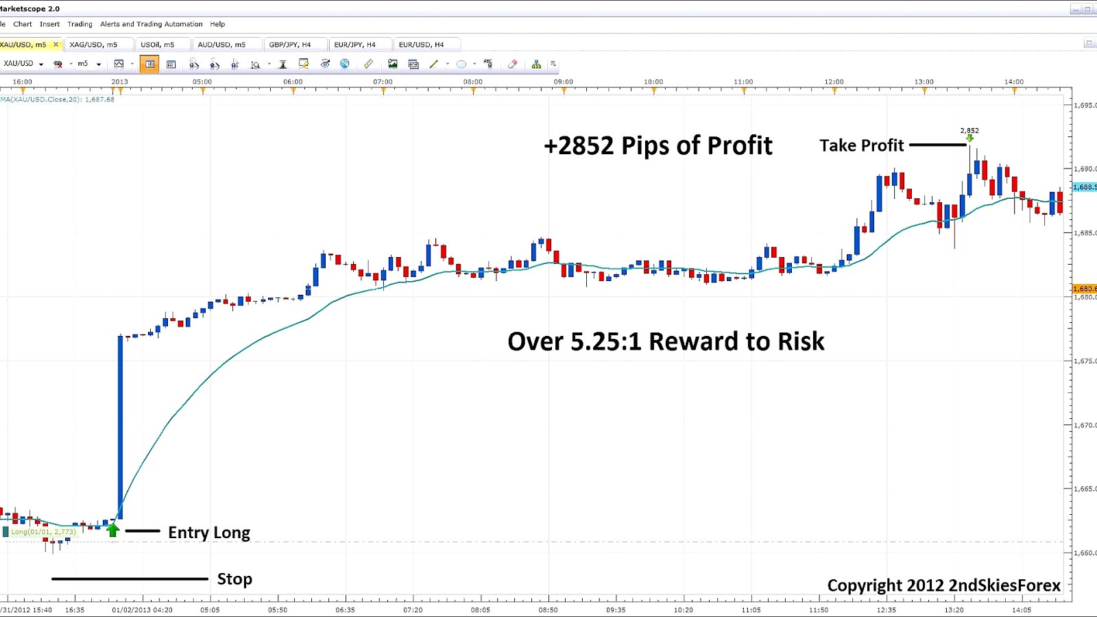Toggle the highlighted candlestick view button
The image size is (1097, 617).
pos(149,64)
